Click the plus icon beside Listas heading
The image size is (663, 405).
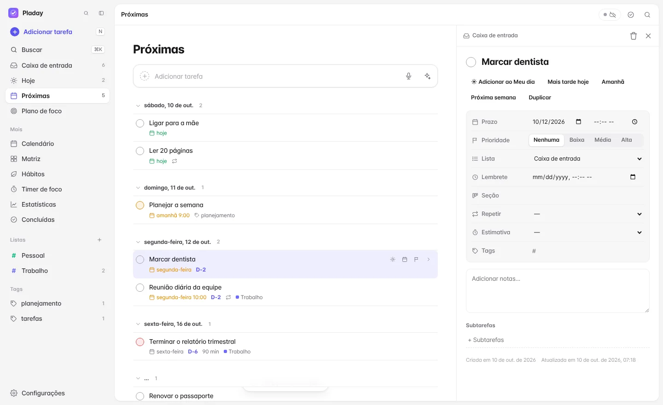tap(99, 240)
